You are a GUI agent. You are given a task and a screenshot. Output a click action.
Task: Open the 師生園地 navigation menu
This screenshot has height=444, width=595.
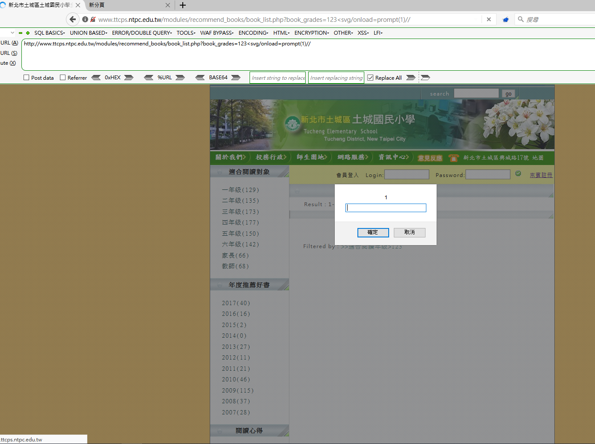click(312, 157)
